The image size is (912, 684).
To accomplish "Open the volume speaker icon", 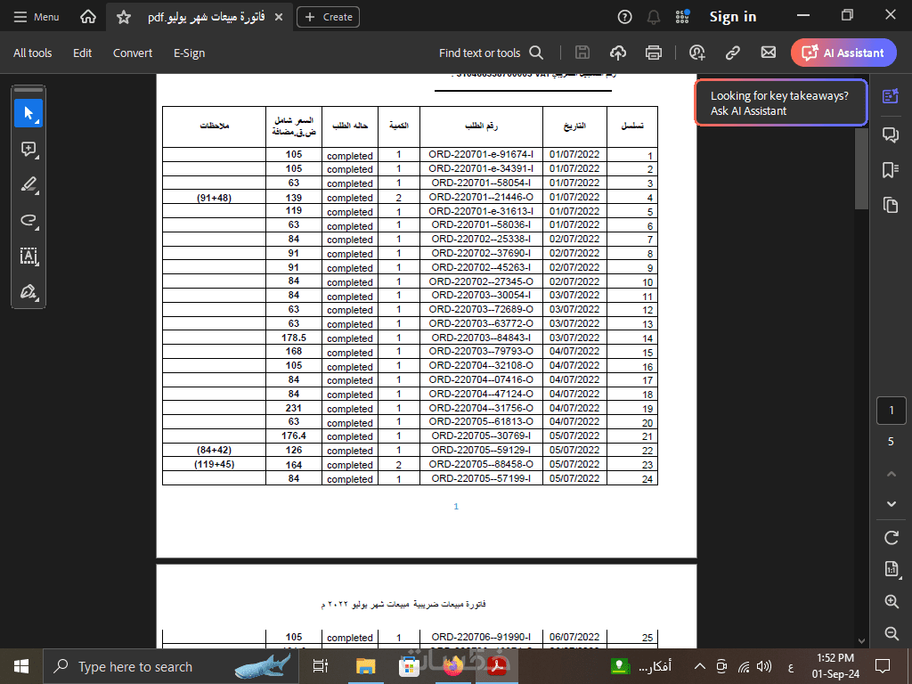I will [x=763, y=666].
